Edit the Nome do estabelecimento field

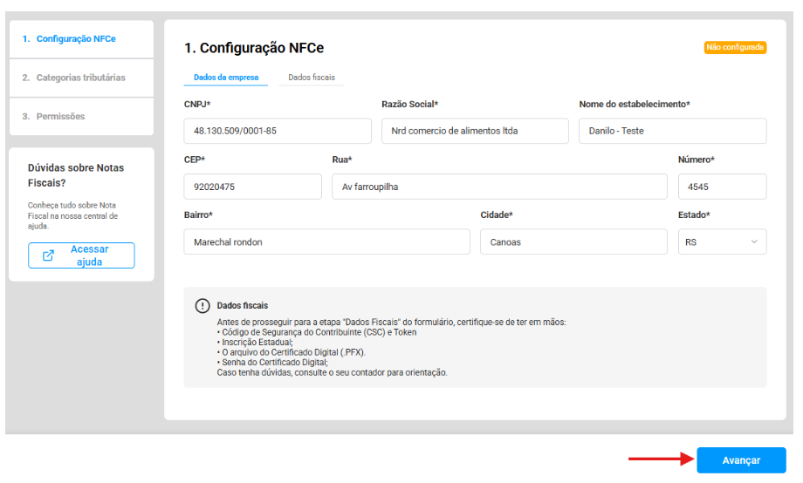click(x=672, y=131)
